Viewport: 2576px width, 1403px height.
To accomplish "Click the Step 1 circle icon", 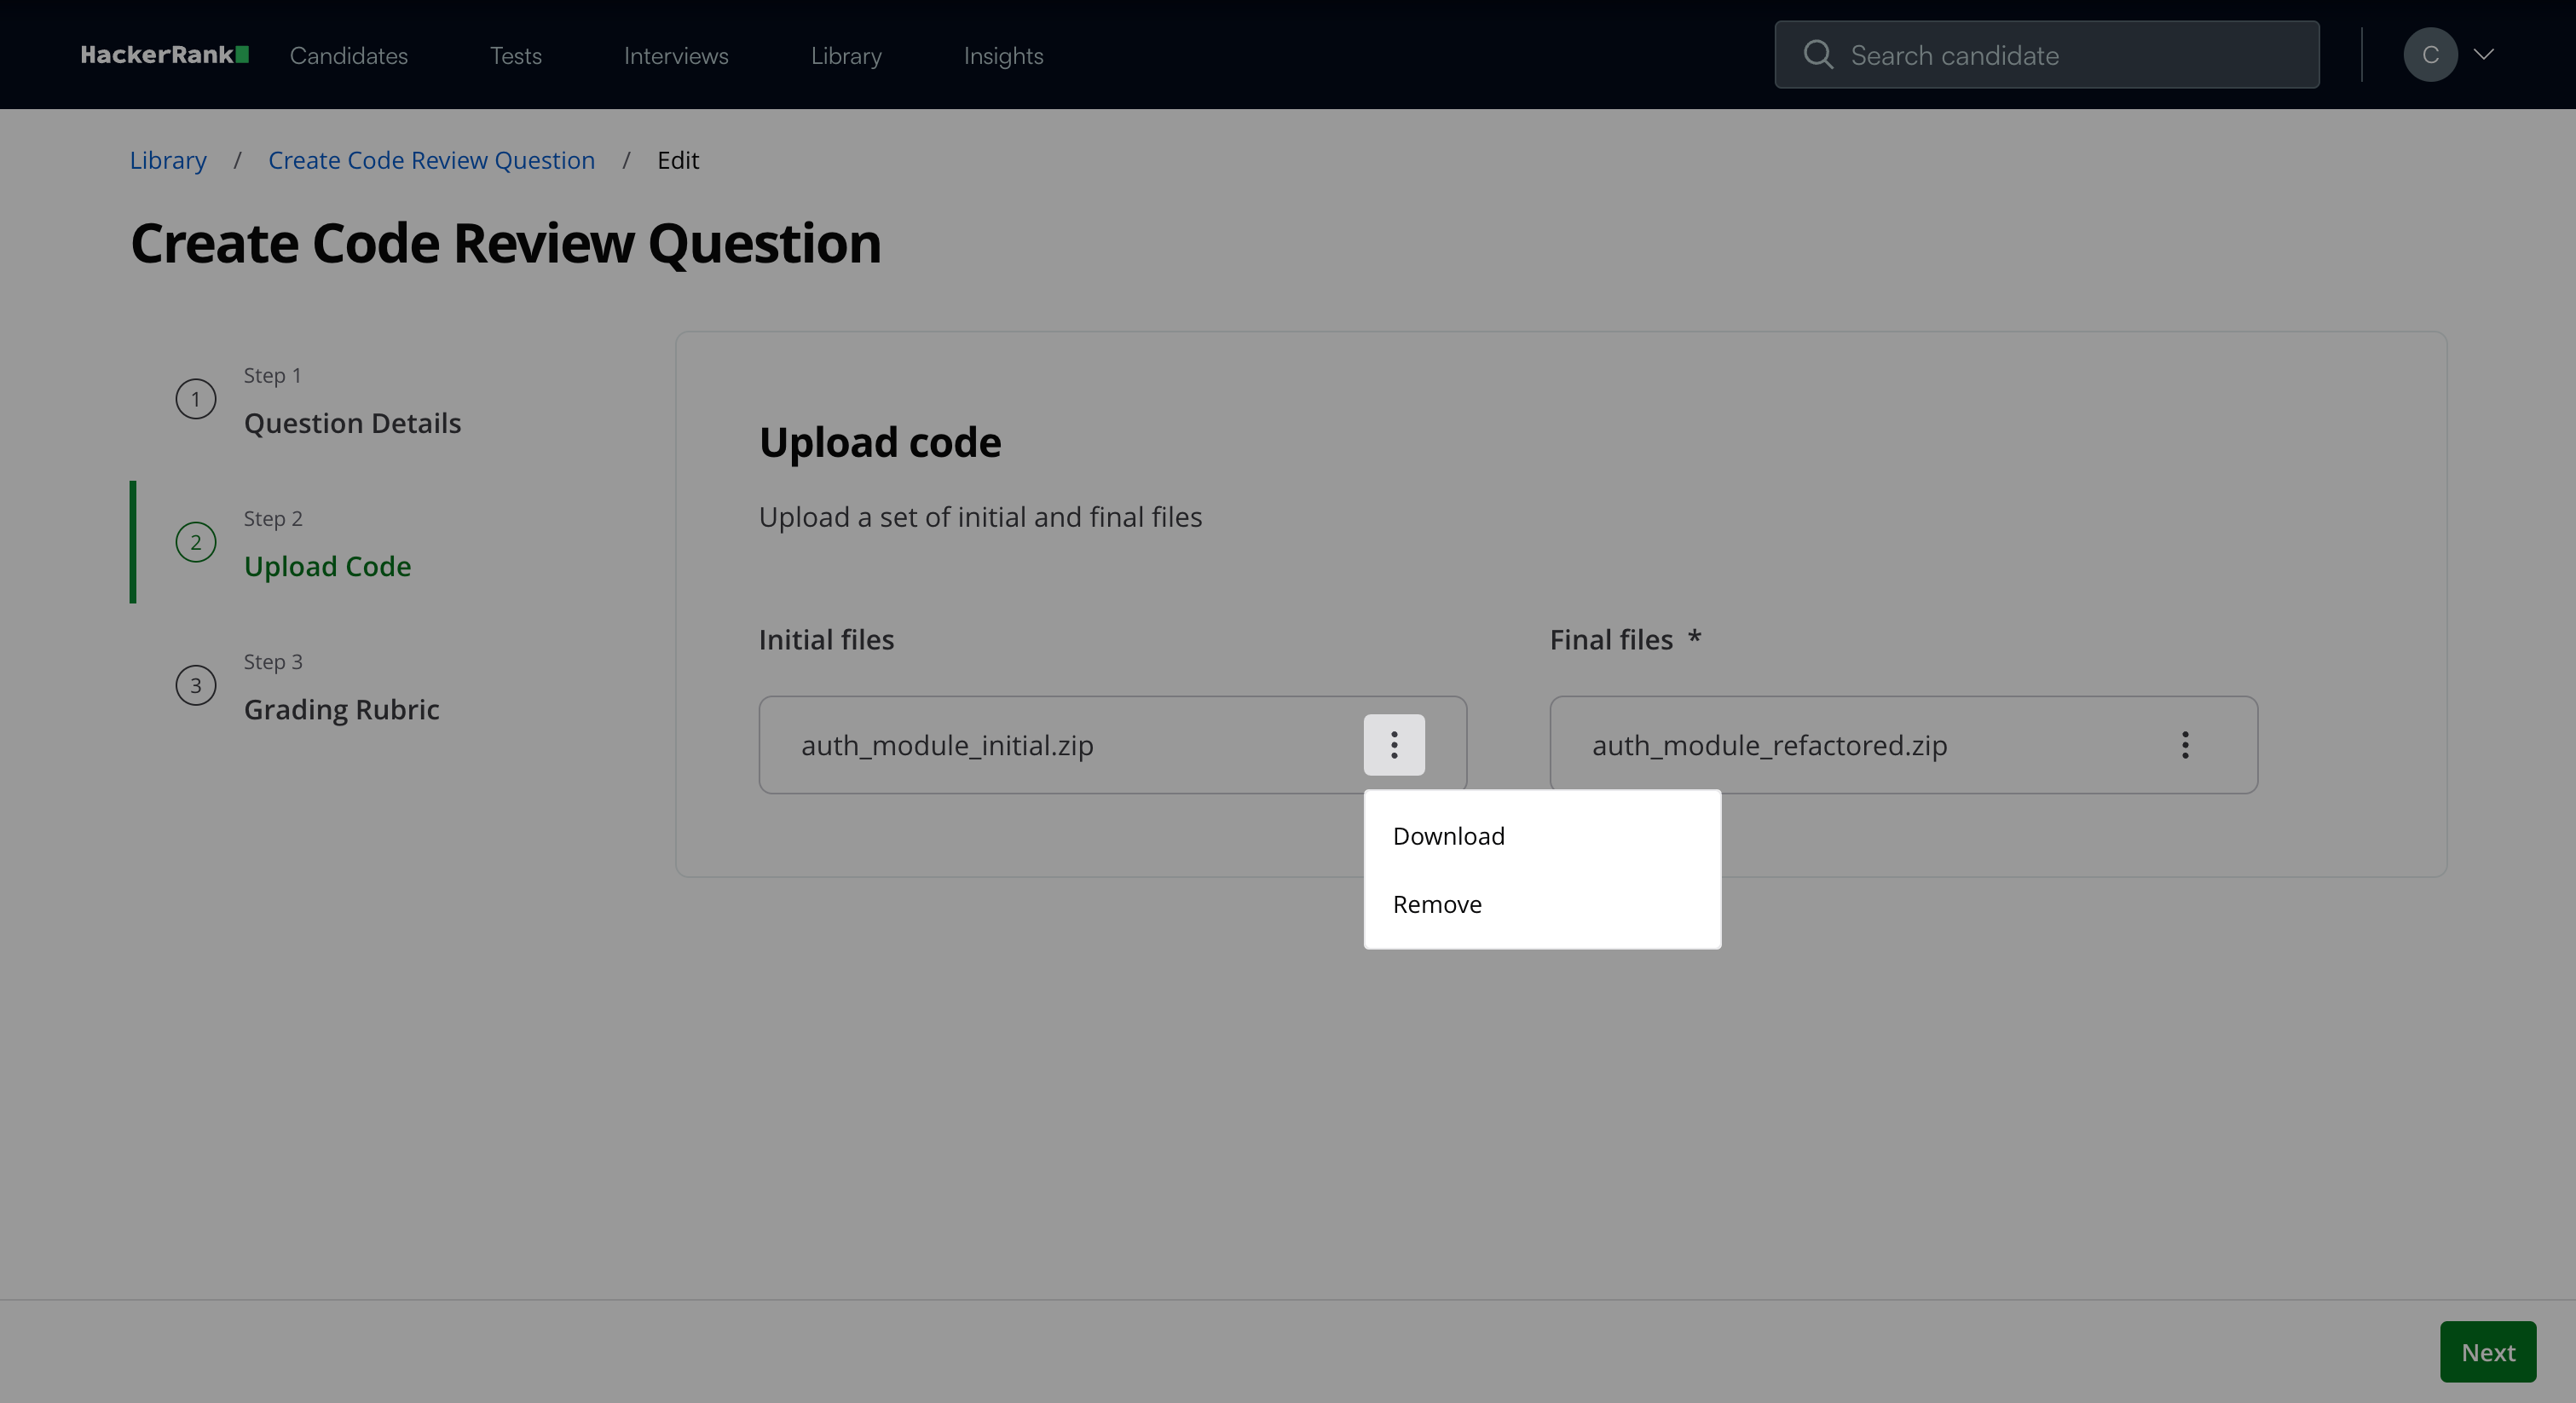I will [x=196, y=399].
